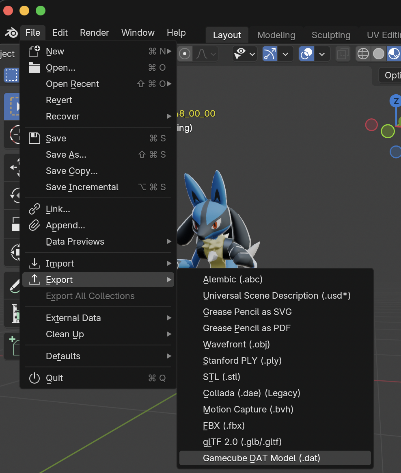Open the overlays options dropdown arrow
Screen dimensions: 401x473
coord(322,54)
